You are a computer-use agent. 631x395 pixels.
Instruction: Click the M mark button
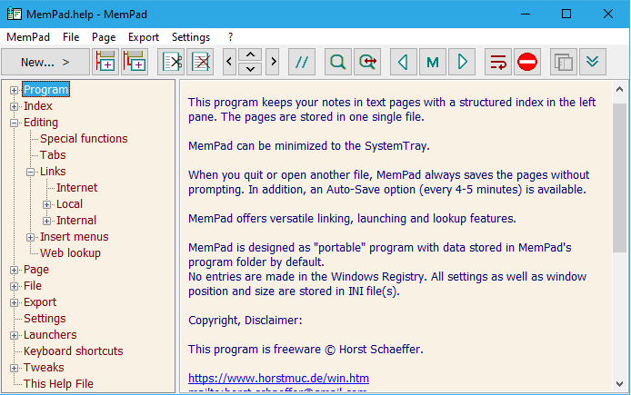click(433, 62)
